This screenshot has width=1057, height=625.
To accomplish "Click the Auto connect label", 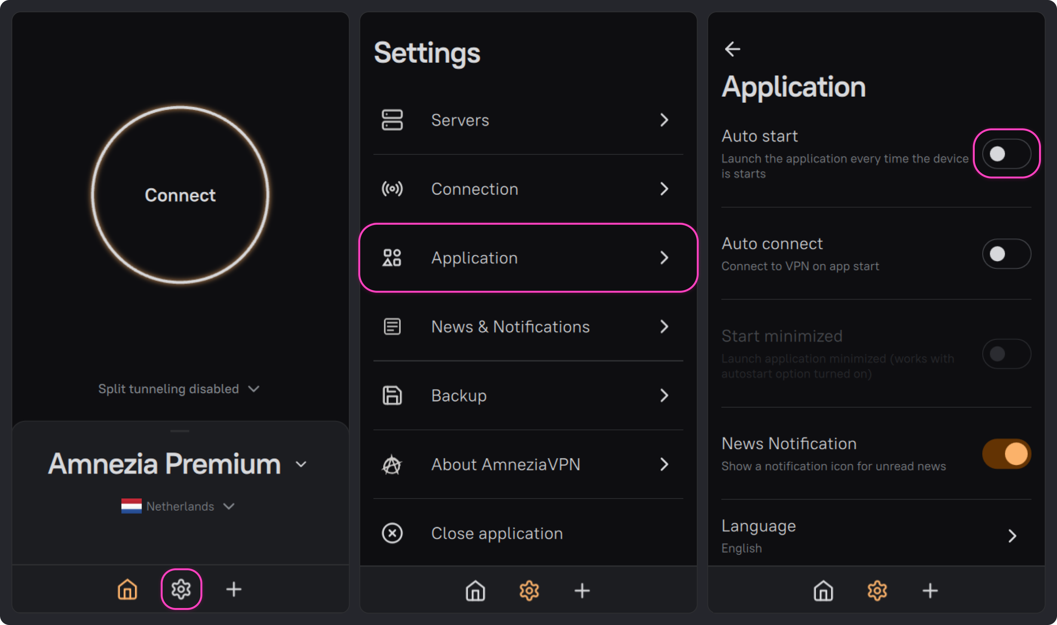I will coord(772,244).
